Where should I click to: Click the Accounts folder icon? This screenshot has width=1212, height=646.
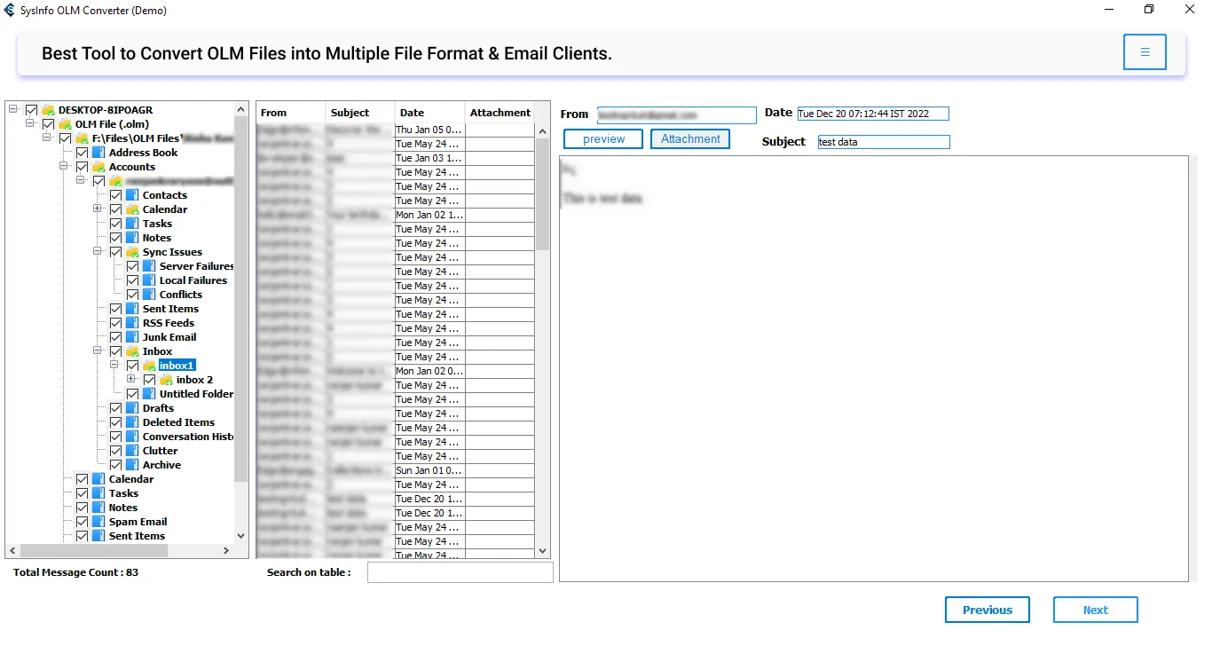[98, 167]
